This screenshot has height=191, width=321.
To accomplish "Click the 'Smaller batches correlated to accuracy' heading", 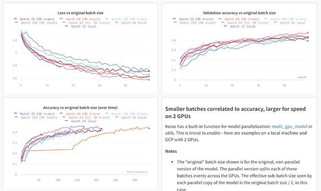I will [235, 113].
